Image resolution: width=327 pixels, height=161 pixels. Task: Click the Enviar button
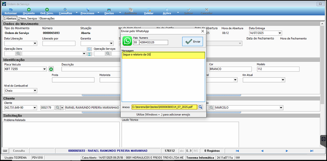[x=192, y=42]
